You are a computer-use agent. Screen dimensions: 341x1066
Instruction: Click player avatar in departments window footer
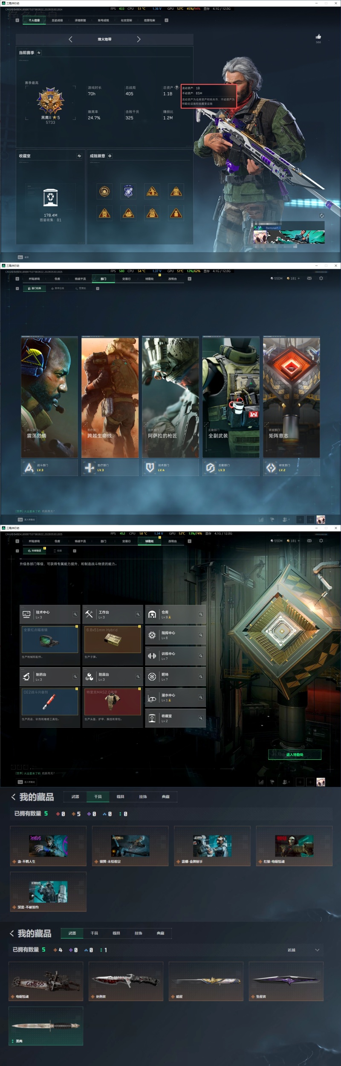click(321, 519)
